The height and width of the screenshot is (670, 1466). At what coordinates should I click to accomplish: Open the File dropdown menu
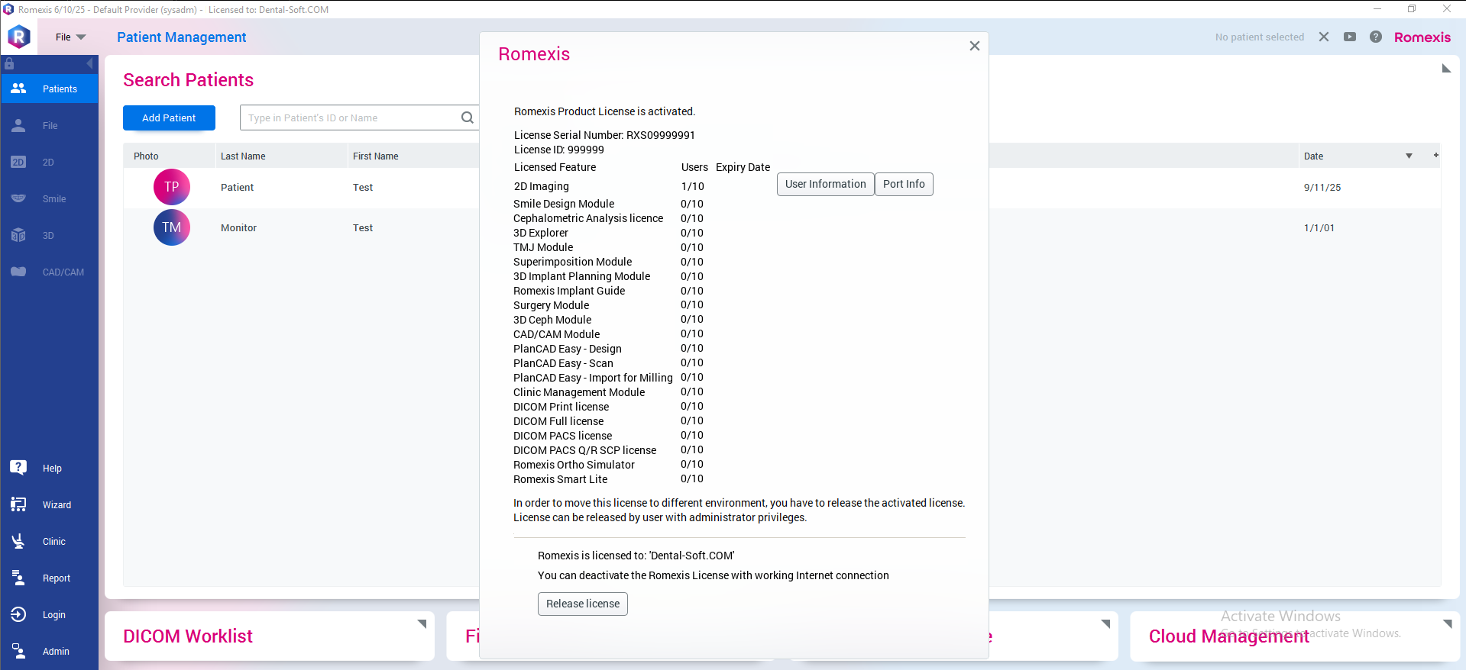(x=70, y=37)
